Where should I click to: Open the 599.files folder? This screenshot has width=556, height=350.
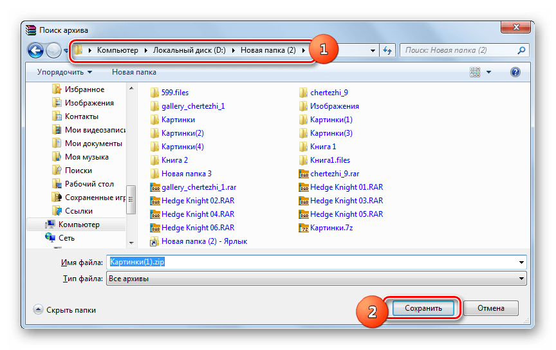click(x=174, y=93)
